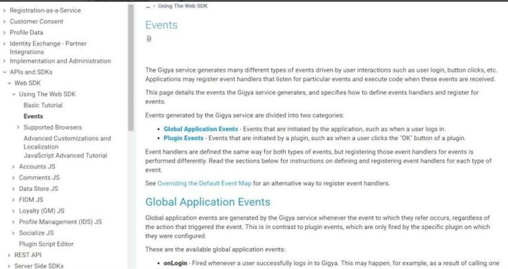This screenshot has width=508, height=269.
Task: Open the Data Store JS page
Action: click(x=38, y=188)
